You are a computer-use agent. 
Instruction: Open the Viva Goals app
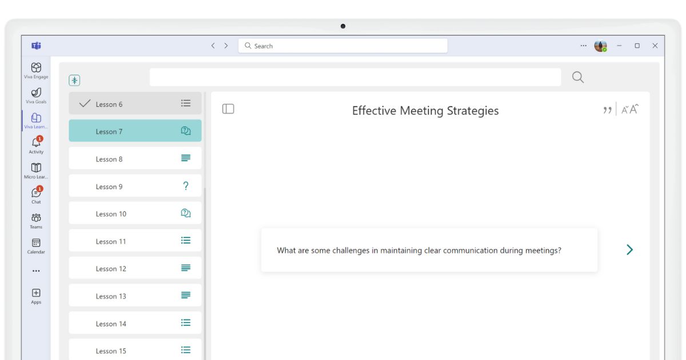click(36, 94)
